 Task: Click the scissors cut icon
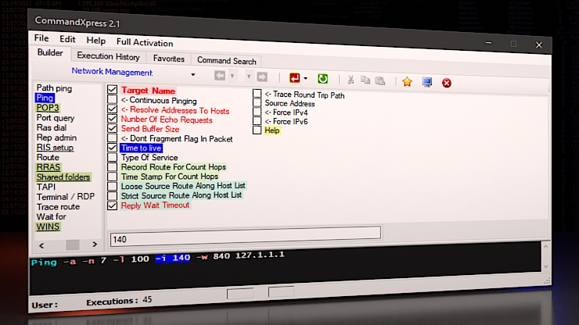pyautogui.click(x=351, y=80)
